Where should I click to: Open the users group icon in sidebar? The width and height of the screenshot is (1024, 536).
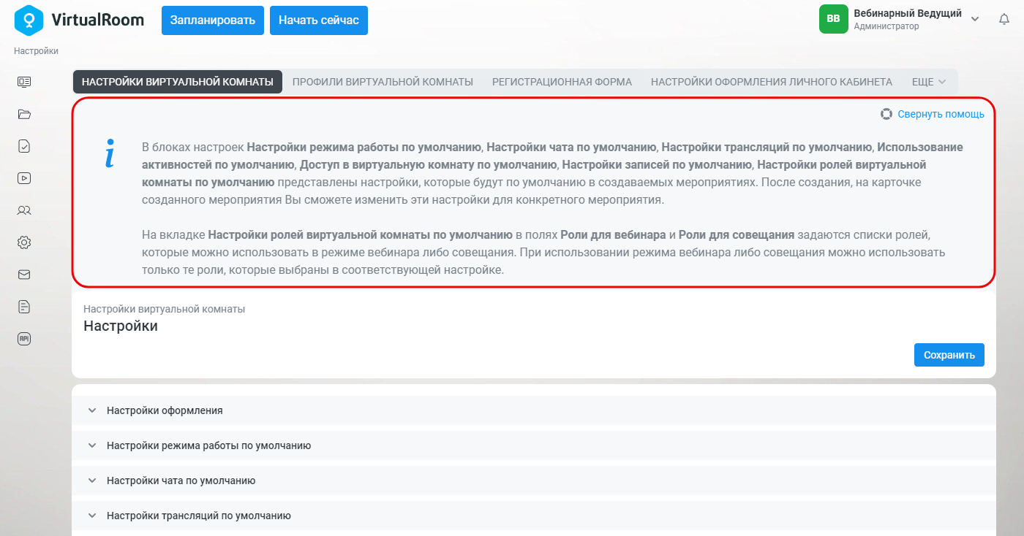[24, 210]
